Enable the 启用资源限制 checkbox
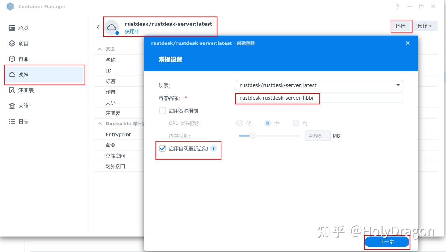The height and width of the screenshot is (252, 446). point(162,110)
